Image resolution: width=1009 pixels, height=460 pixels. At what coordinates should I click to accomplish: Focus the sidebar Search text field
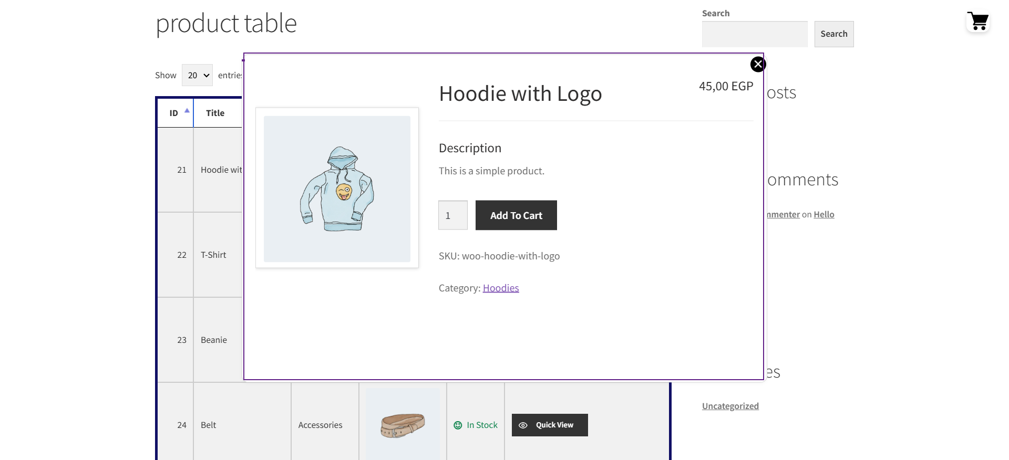click(x=754, y=34)
